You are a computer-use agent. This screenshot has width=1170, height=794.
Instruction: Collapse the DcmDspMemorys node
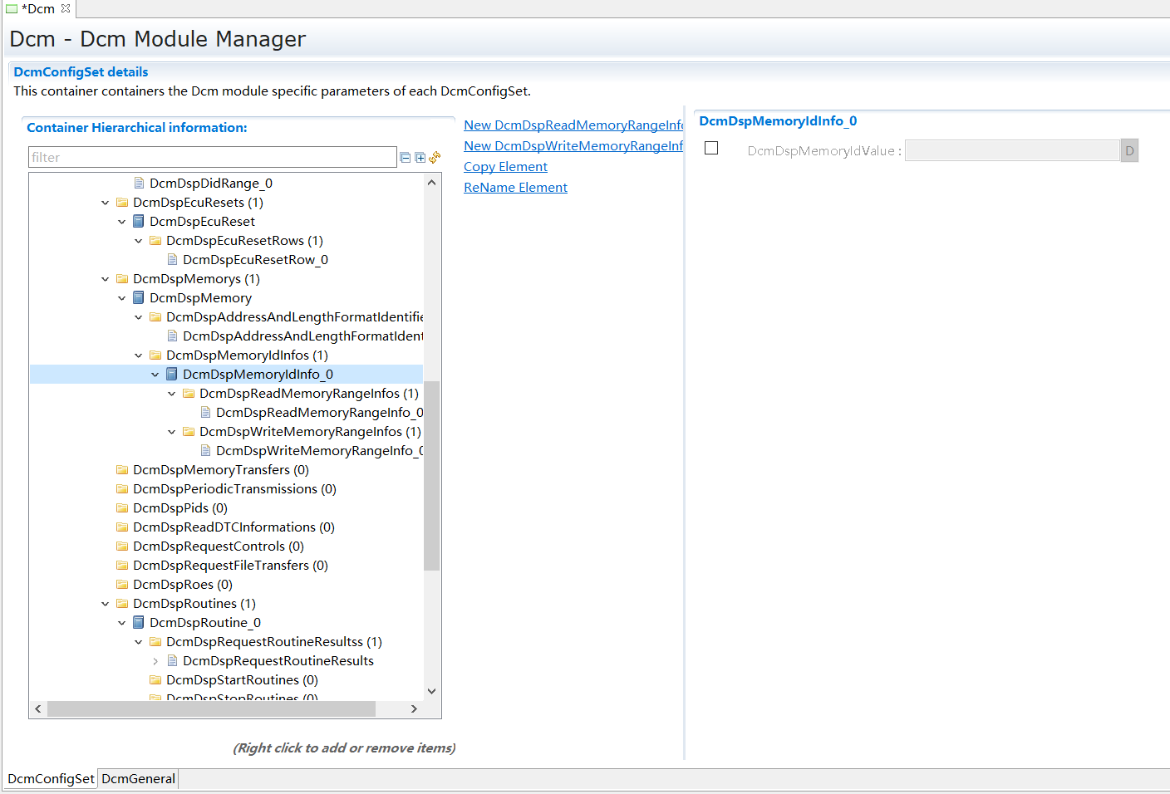[x=106, y=279]
